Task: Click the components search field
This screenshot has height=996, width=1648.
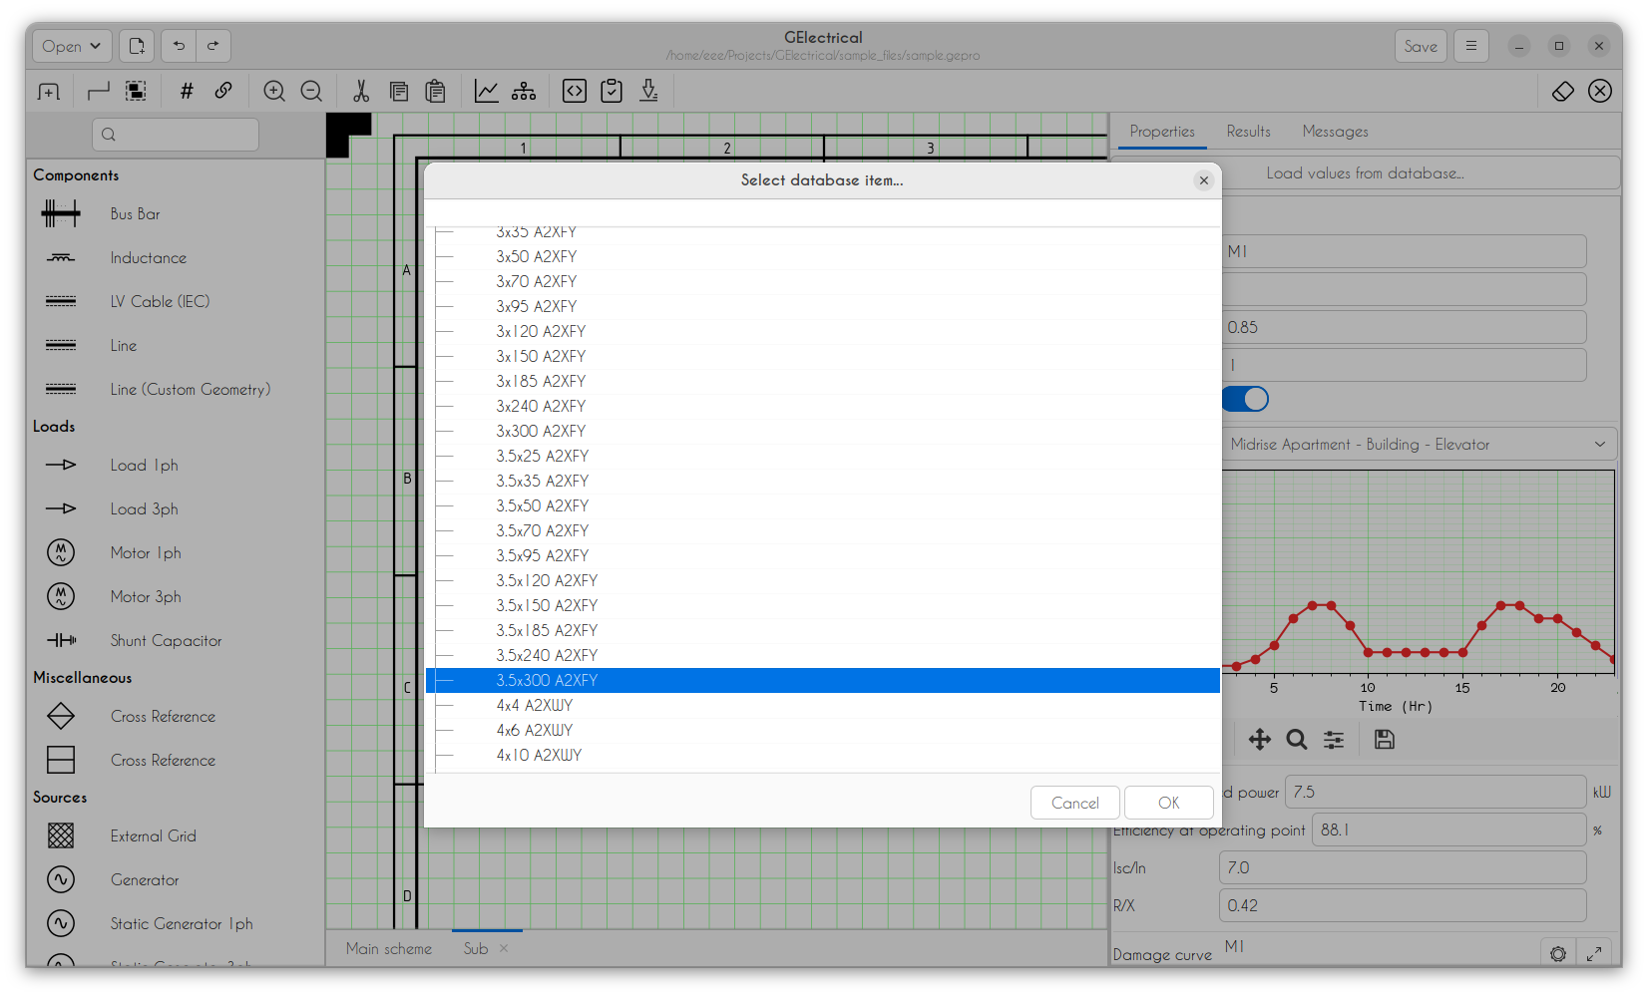Action: point(176,135)
